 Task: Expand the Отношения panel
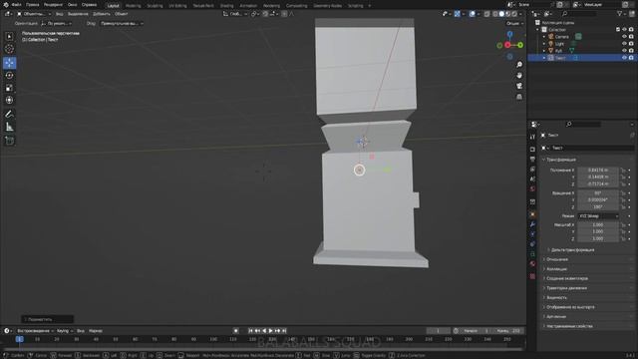[556, 259]
